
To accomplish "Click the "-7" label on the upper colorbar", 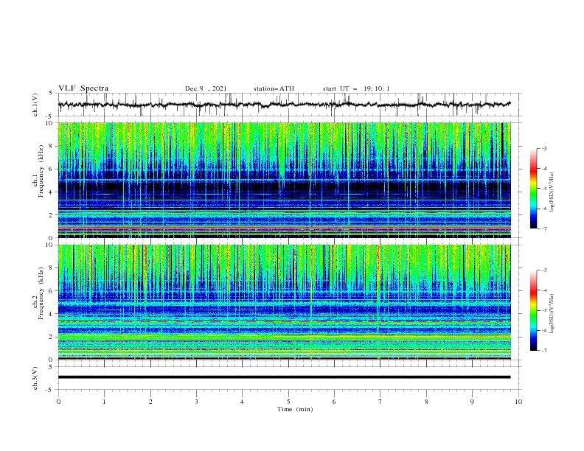I will (544, 228).
